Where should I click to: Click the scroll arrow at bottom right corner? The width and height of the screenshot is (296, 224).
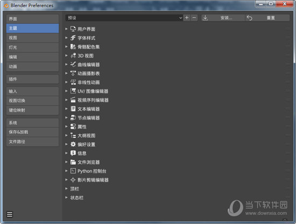(285, 220)
